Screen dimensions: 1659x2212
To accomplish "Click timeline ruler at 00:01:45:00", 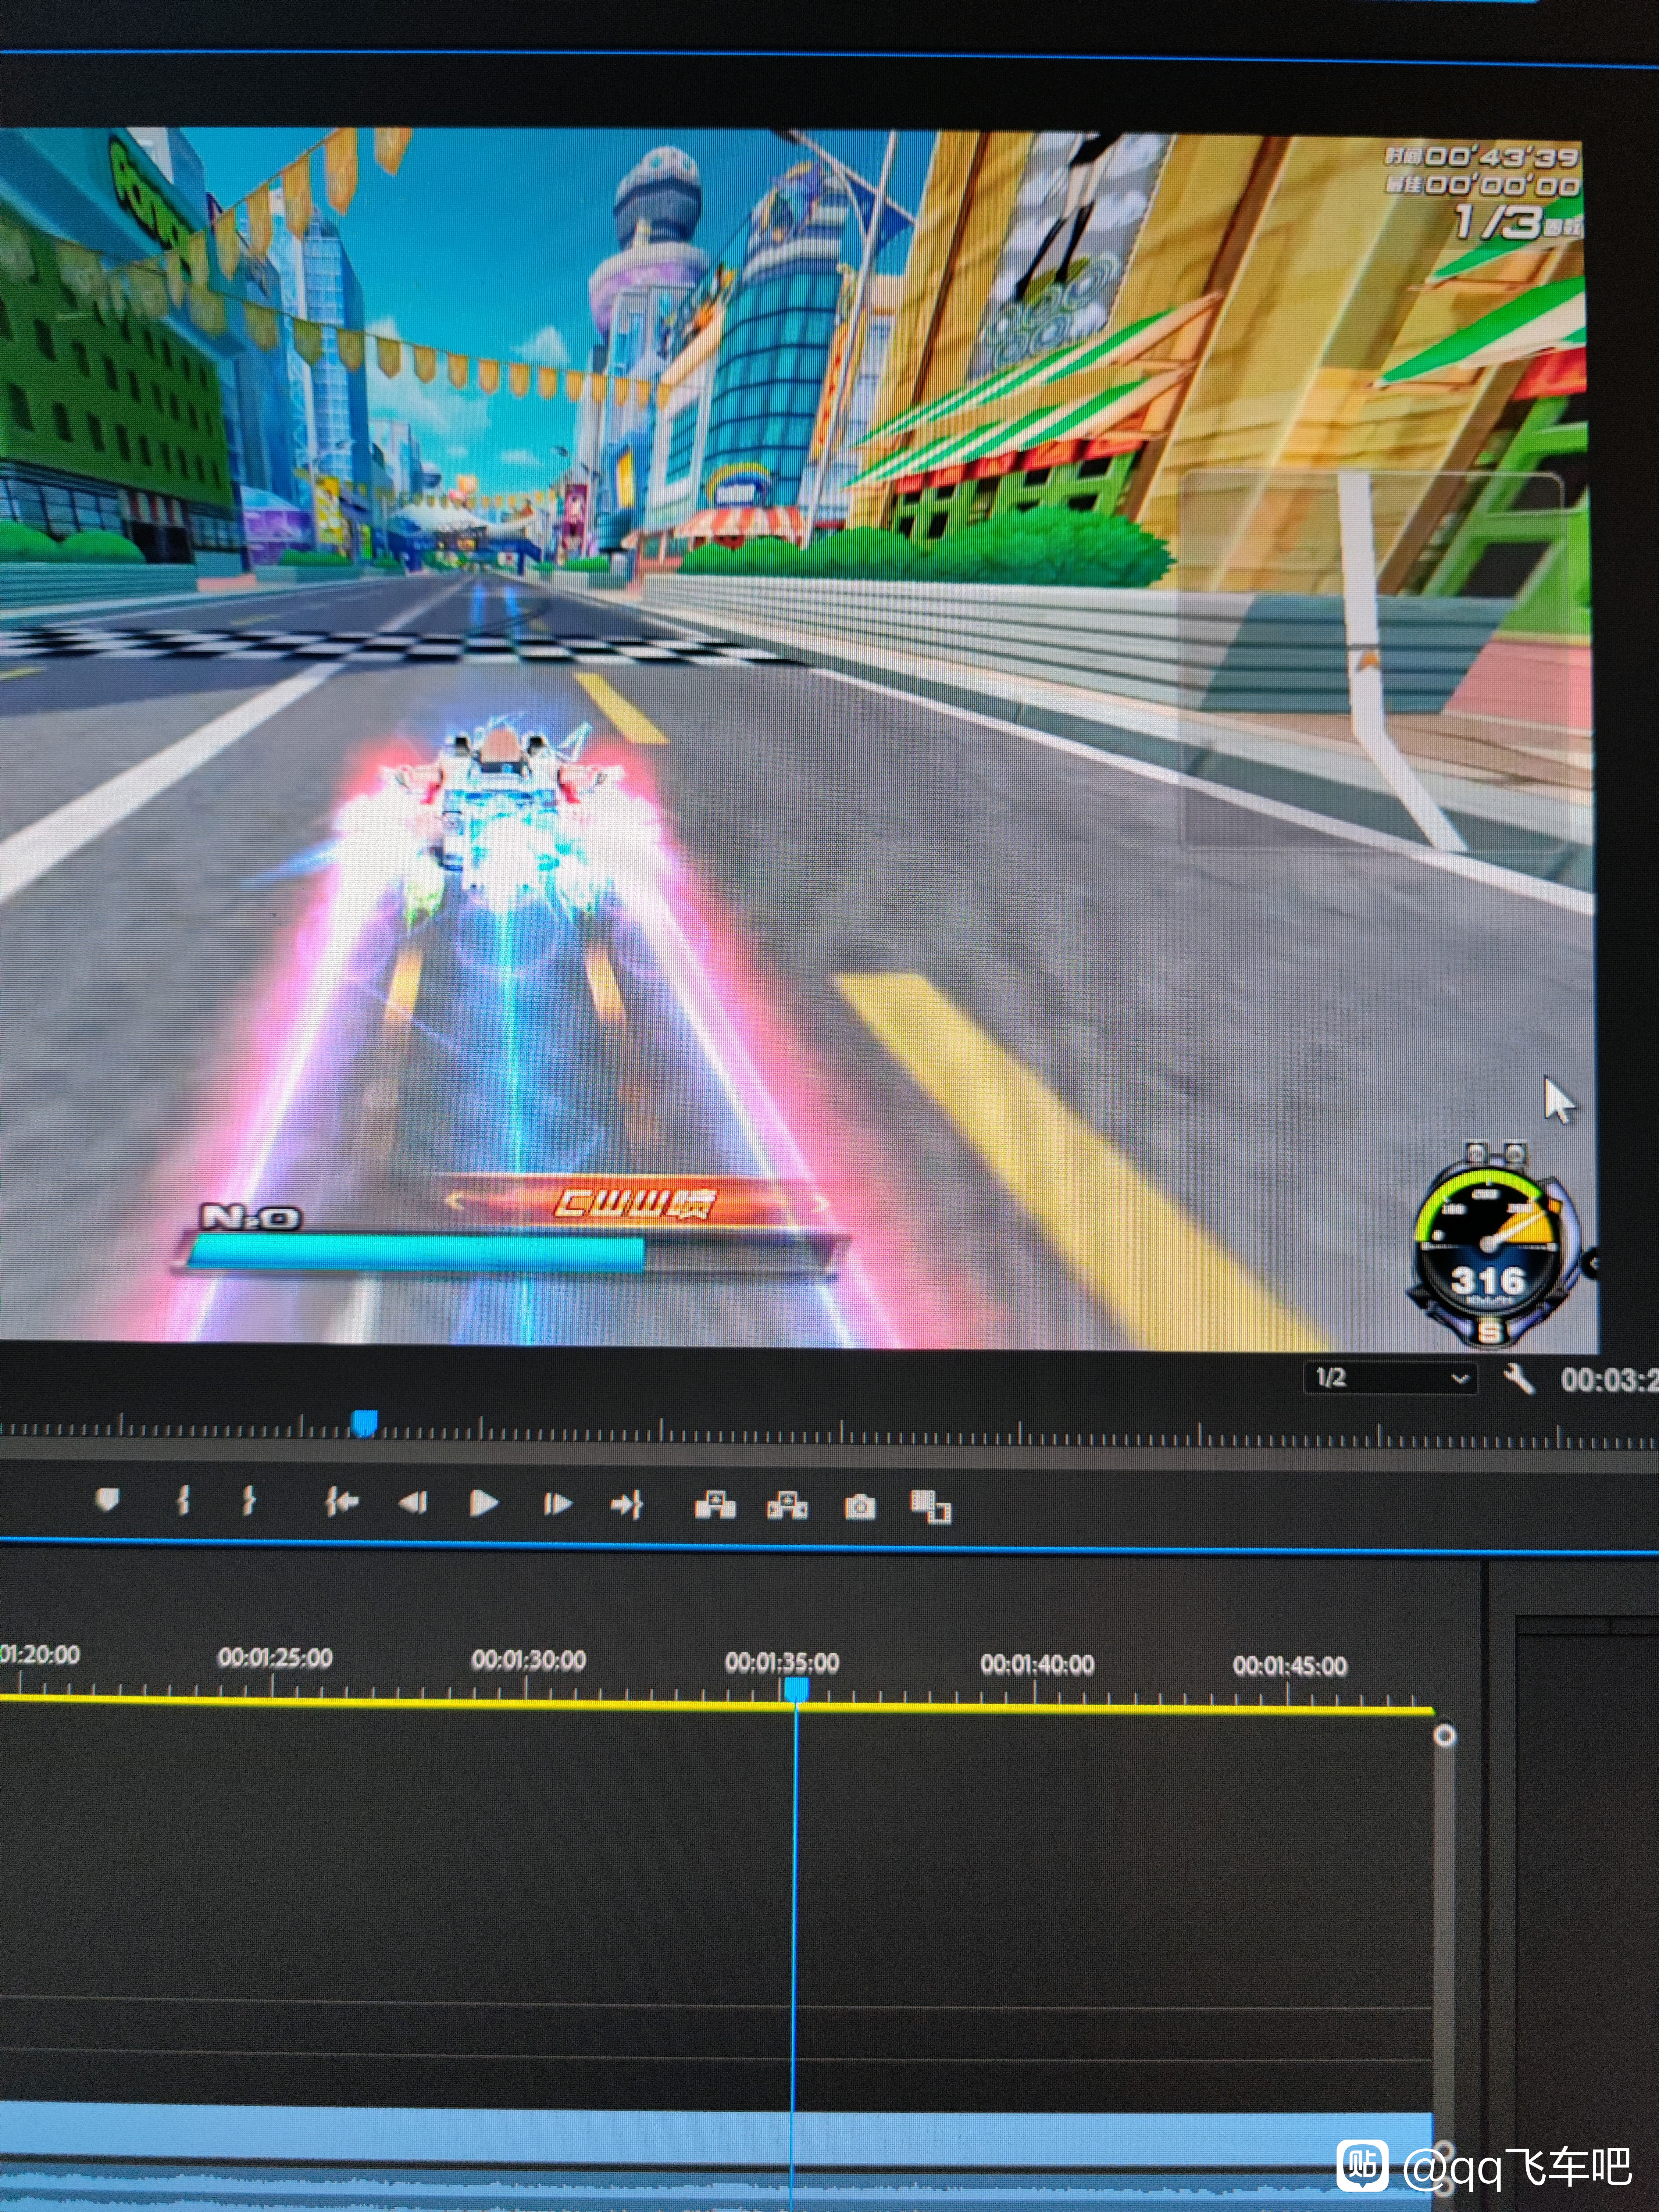I will pos(1290,1666).
